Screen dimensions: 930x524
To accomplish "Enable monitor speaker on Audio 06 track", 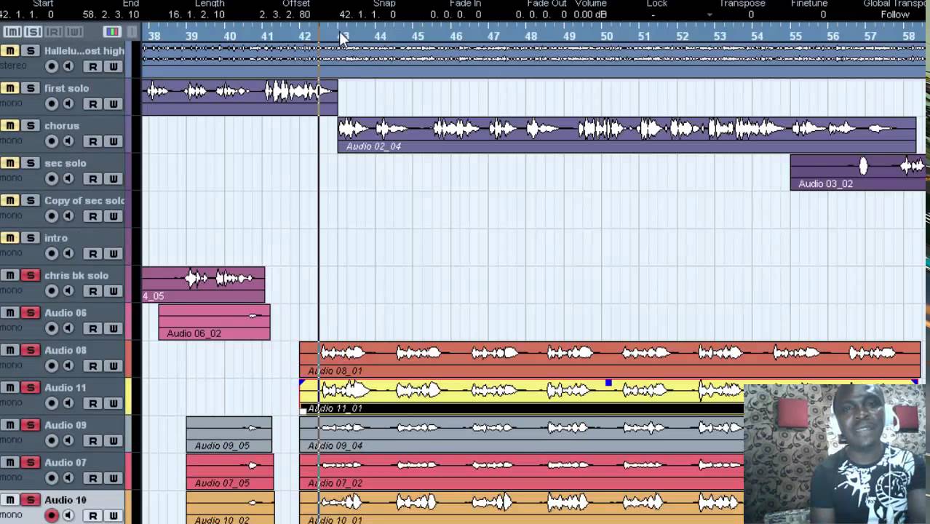I will [68, 328].
